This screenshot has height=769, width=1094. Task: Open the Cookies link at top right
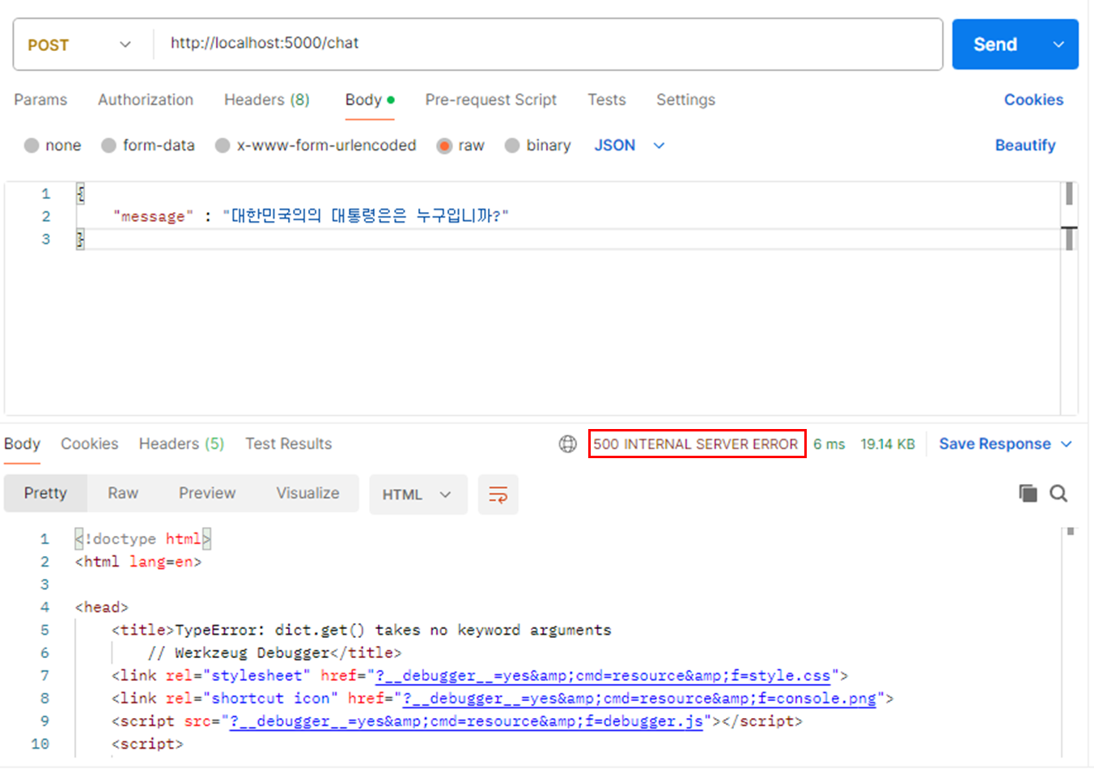pyautogui.click(x=1033, y=100)
